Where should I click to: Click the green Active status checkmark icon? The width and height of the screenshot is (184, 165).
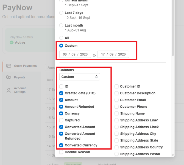click(x=12, y=42)
